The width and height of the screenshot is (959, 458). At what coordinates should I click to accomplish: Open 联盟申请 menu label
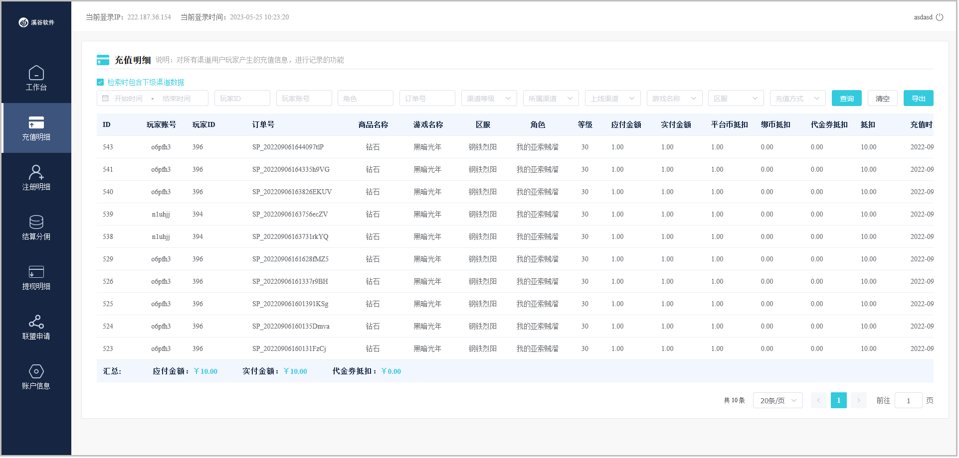36,336
